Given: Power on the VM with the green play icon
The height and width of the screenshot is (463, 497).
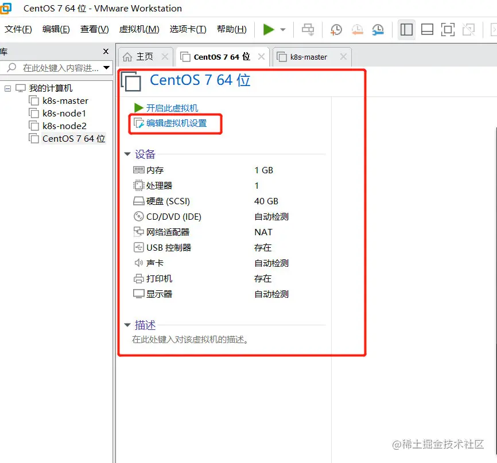Looking at the screenshot, I should point(267,29).
